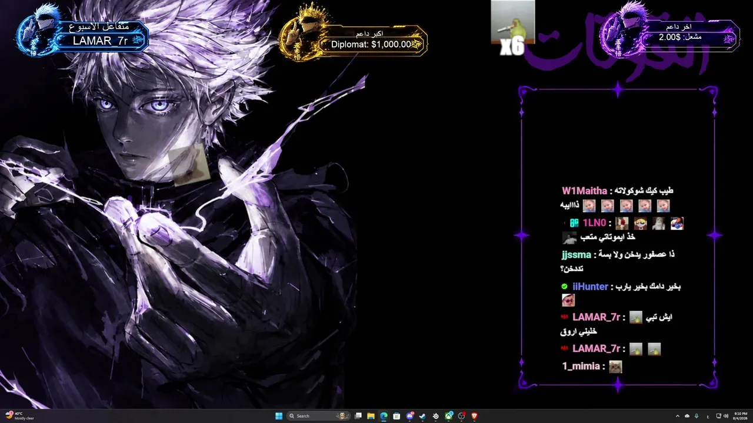Image resolution: width=753 pixels, height=423 pixels.
Task: Open OneDrive cloud tray icon
Action: [x=687, y=416]
